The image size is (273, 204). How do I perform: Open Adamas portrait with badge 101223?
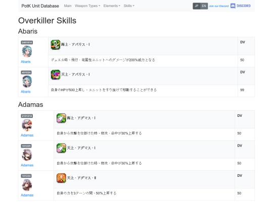pos(27,155)
